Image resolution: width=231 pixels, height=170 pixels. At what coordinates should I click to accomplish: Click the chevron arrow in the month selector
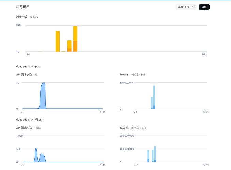pyautogui.click(x=193, y=7)
